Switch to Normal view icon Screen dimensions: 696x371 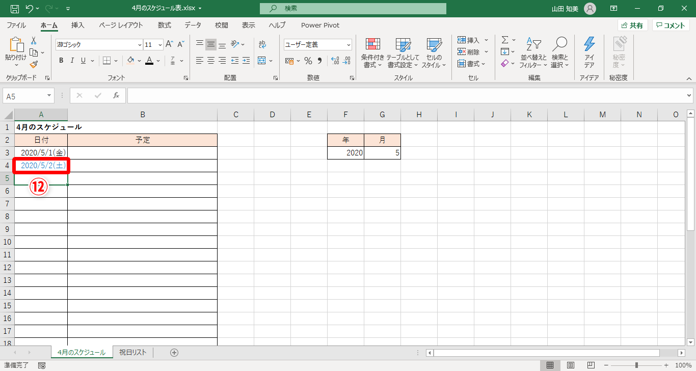(x=550, y=365)
